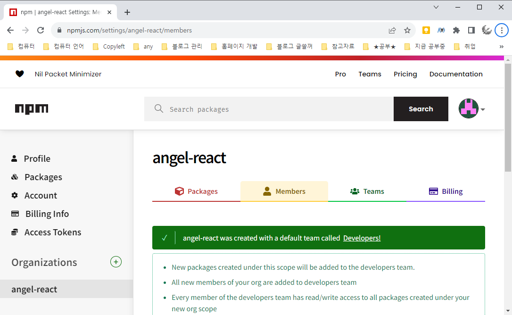Show more bookmarks with double chevron
Screen dimensions: 512x315
502,47
